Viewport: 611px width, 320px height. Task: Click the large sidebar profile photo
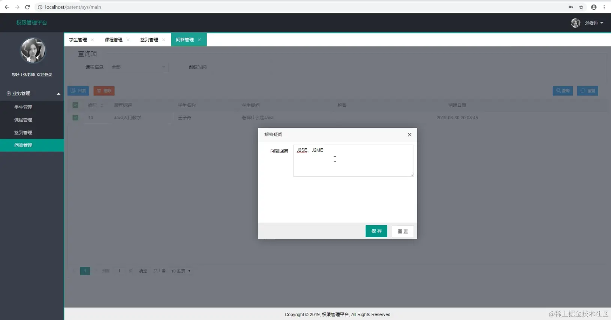33,51
